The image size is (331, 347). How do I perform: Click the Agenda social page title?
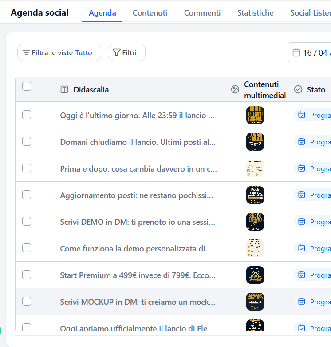click(x=40, y=12)
